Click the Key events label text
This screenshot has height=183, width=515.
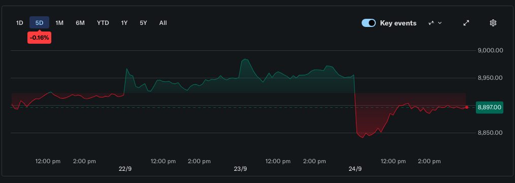(x=398, y=23)
